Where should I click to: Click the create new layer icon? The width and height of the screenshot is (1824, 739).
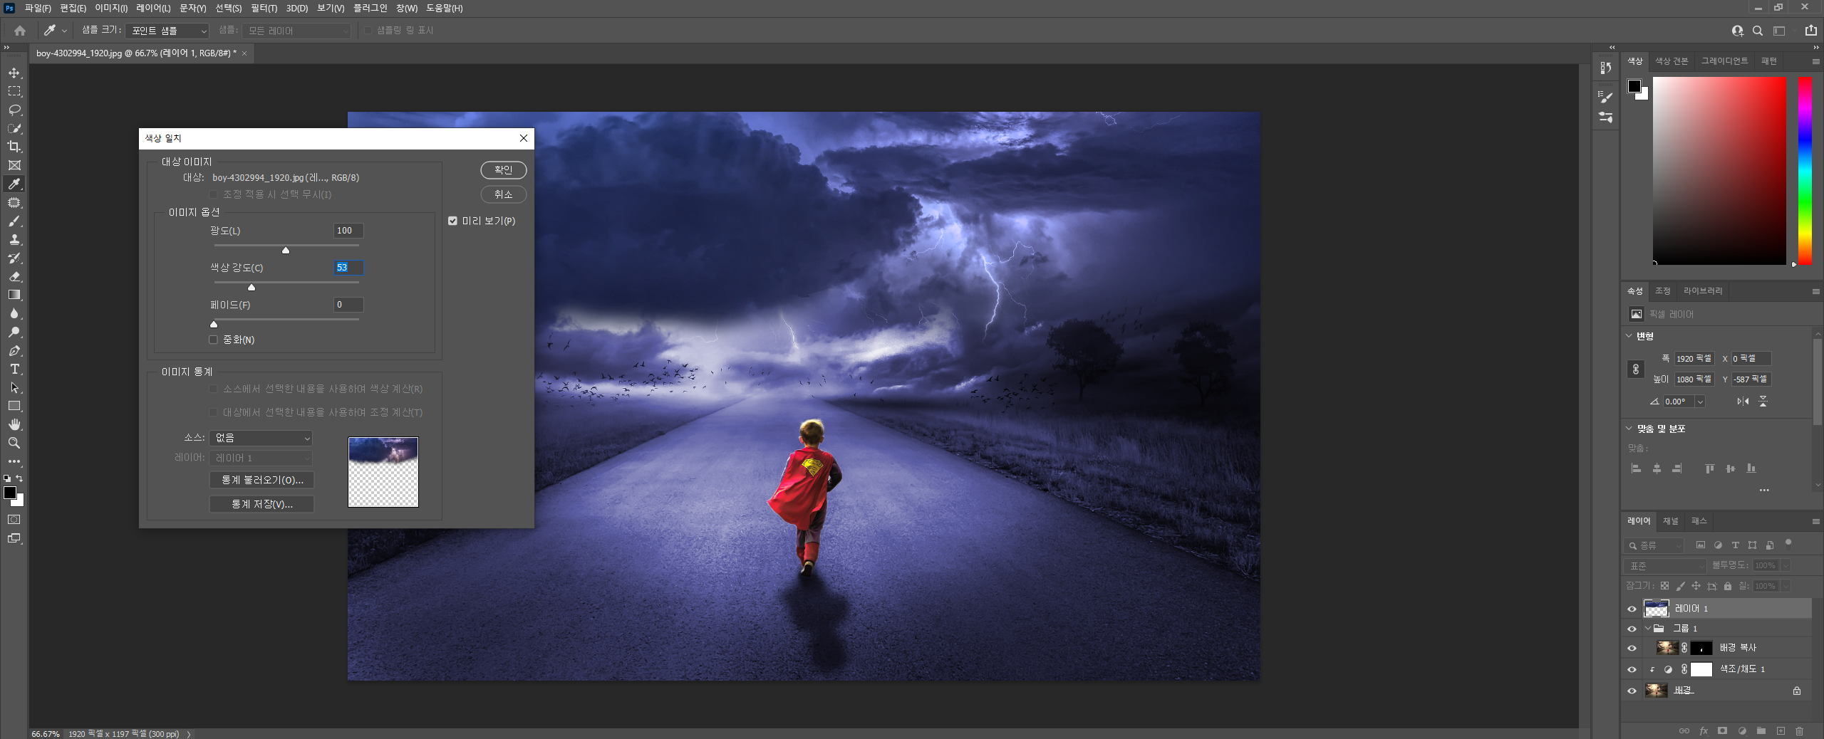(1781, 730)
